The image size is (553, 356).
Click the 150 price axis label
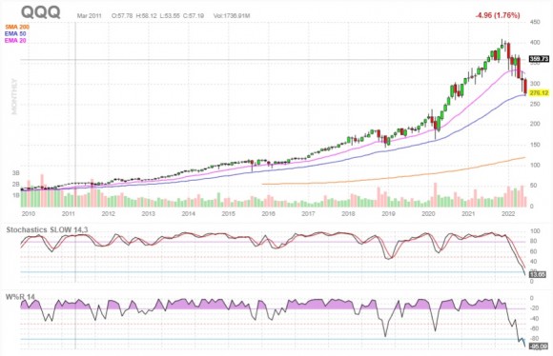pyautogui.click(x=535, y=145)
